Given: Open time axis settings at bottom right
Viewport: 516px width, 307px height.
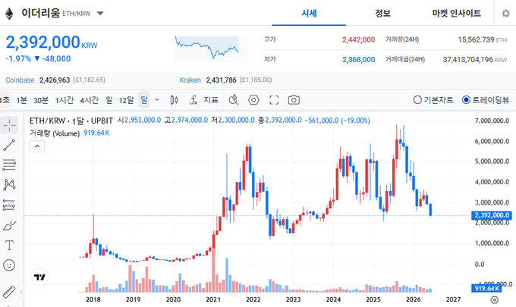Looking at the screenshot, I should (494, 299).
